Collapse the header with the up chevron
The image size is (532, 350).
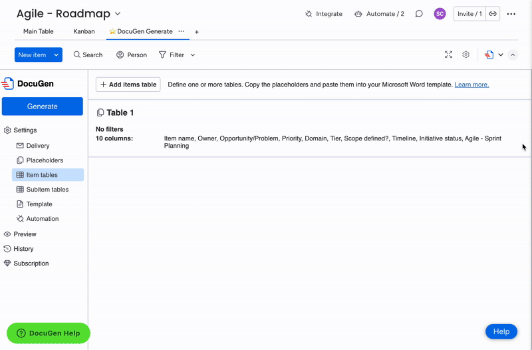[x=513, y=55]
